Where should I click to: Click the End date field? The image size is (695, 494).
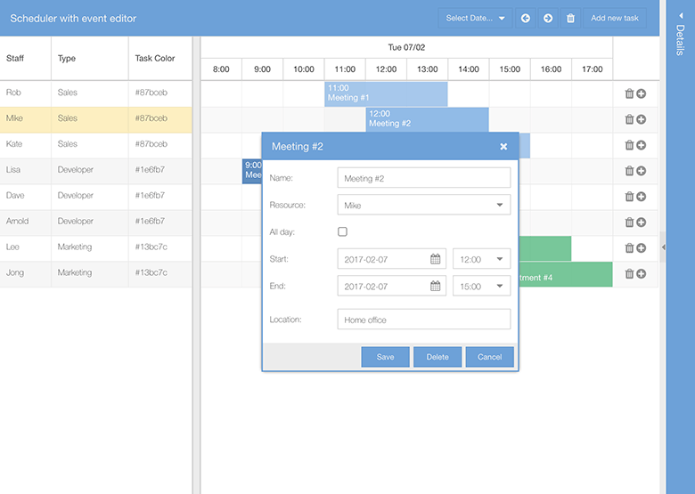click(x=391, y=286)
